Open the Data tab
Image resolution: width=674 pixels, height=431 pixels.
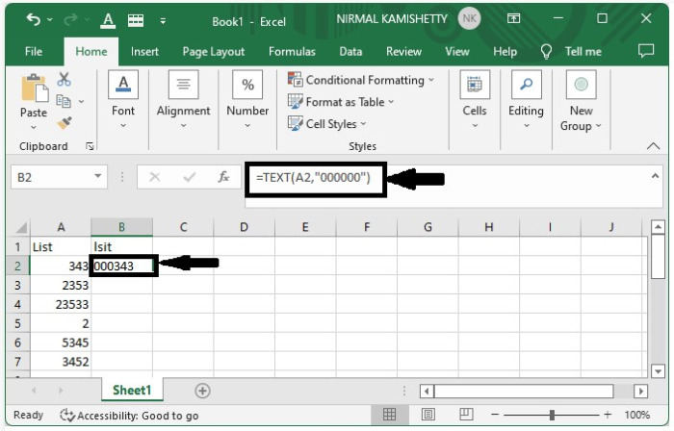pyautogui.click(x=350, y=52)
